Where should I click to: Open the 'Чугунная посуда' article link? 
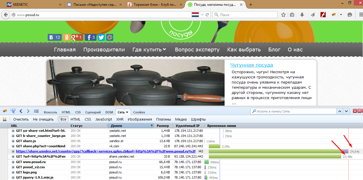coord(252,65)
